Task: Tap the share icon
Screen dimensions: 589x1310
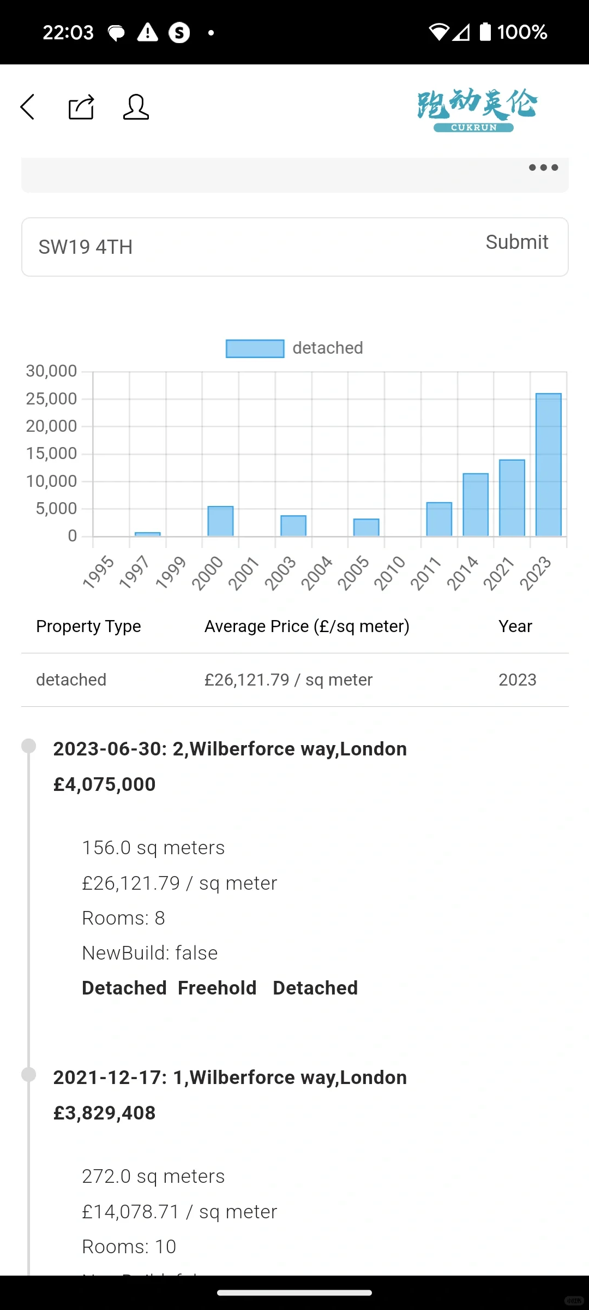Action: (81, 107)
